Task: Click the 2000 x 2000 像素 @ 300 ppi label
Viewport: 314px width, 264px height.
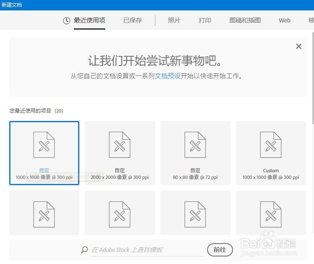Action: click(x=119, y=177)
